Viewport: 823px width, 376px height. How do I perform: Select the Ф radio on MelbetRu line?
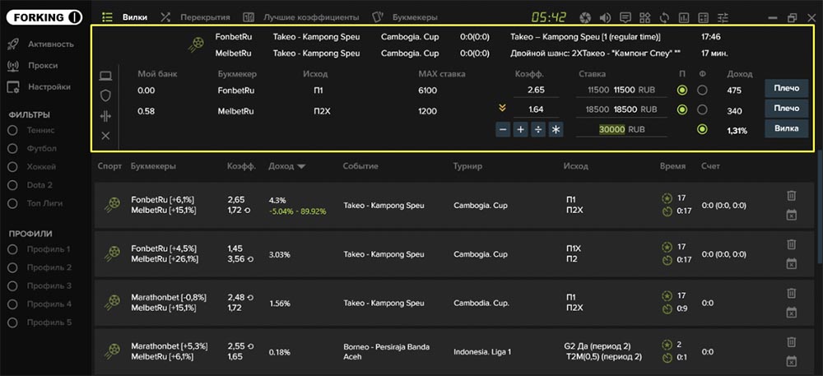tap(702, 110)
